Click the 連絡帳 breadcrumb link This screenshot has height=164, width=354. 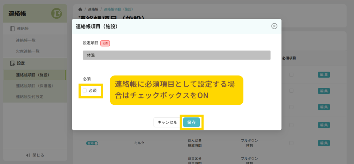point(93,9)
